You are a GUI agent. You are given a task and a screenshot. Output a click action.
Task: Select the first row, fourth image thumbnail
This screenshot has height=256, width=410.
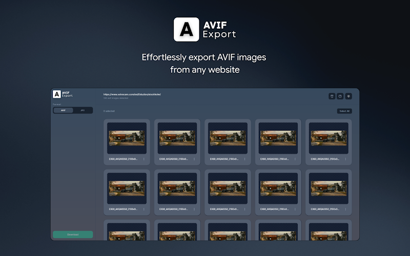click(x=278, y=138)
